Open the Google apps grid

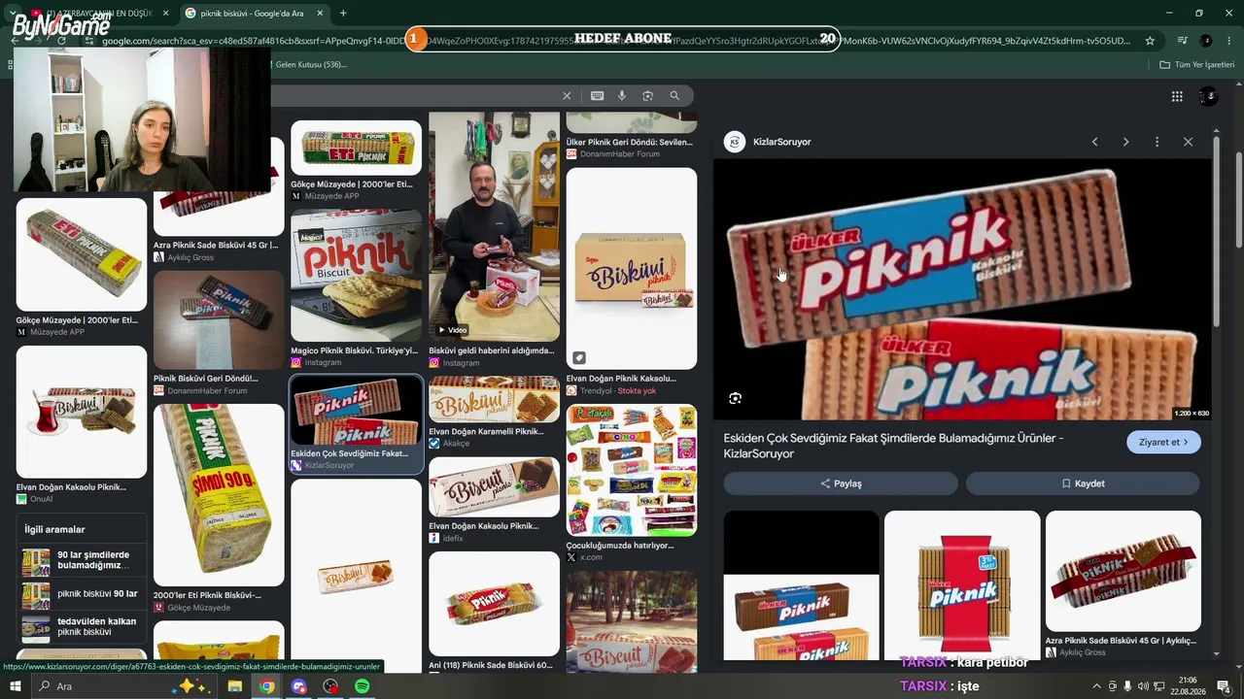(x=1177, y=96)
